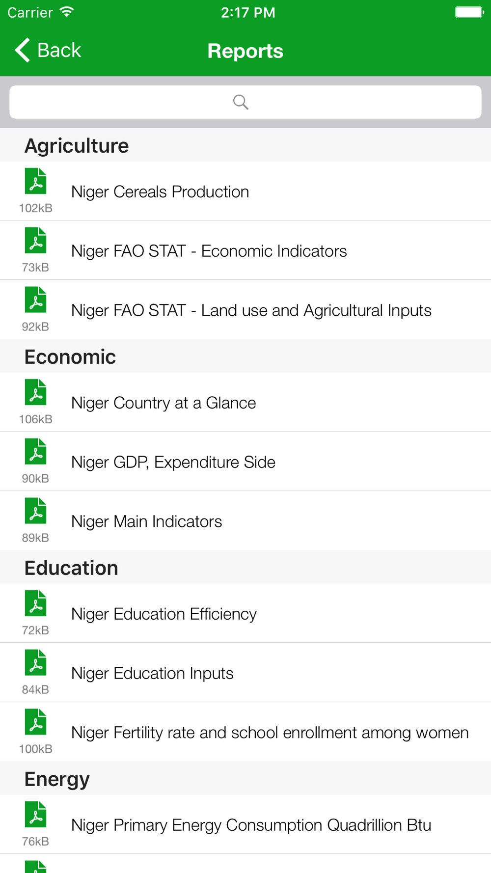Tap the 72kB PDF icon for Education Efficiency
This screenshot has width=491, height=873.
pyautogui.click(x=36, y=603)
